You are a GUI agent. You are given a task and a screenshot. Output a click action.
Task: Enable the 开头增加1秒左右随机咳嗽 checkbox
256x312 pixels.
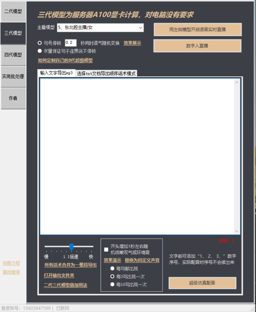[x=106, y=249]
